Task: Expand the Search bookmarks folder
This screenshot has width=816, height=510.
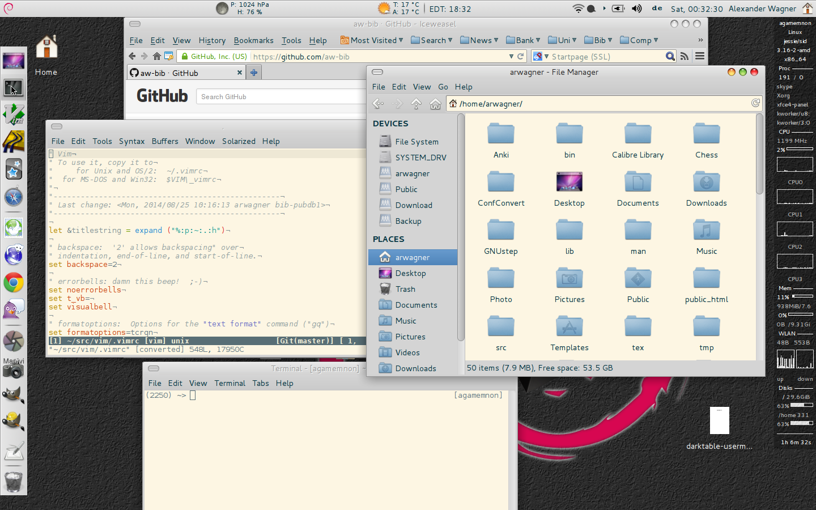Action: (432, 40)
